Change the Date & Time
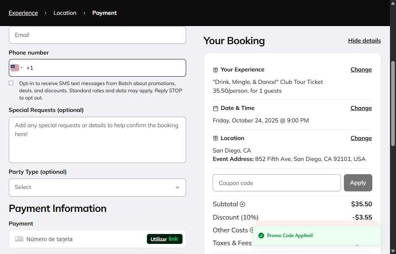 361,108
